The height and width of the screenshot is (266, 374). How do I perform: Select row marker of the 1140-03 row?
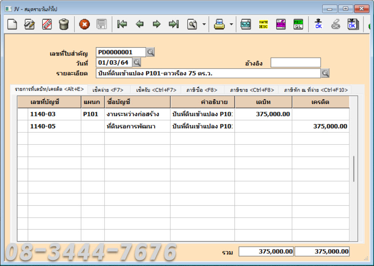23,114
